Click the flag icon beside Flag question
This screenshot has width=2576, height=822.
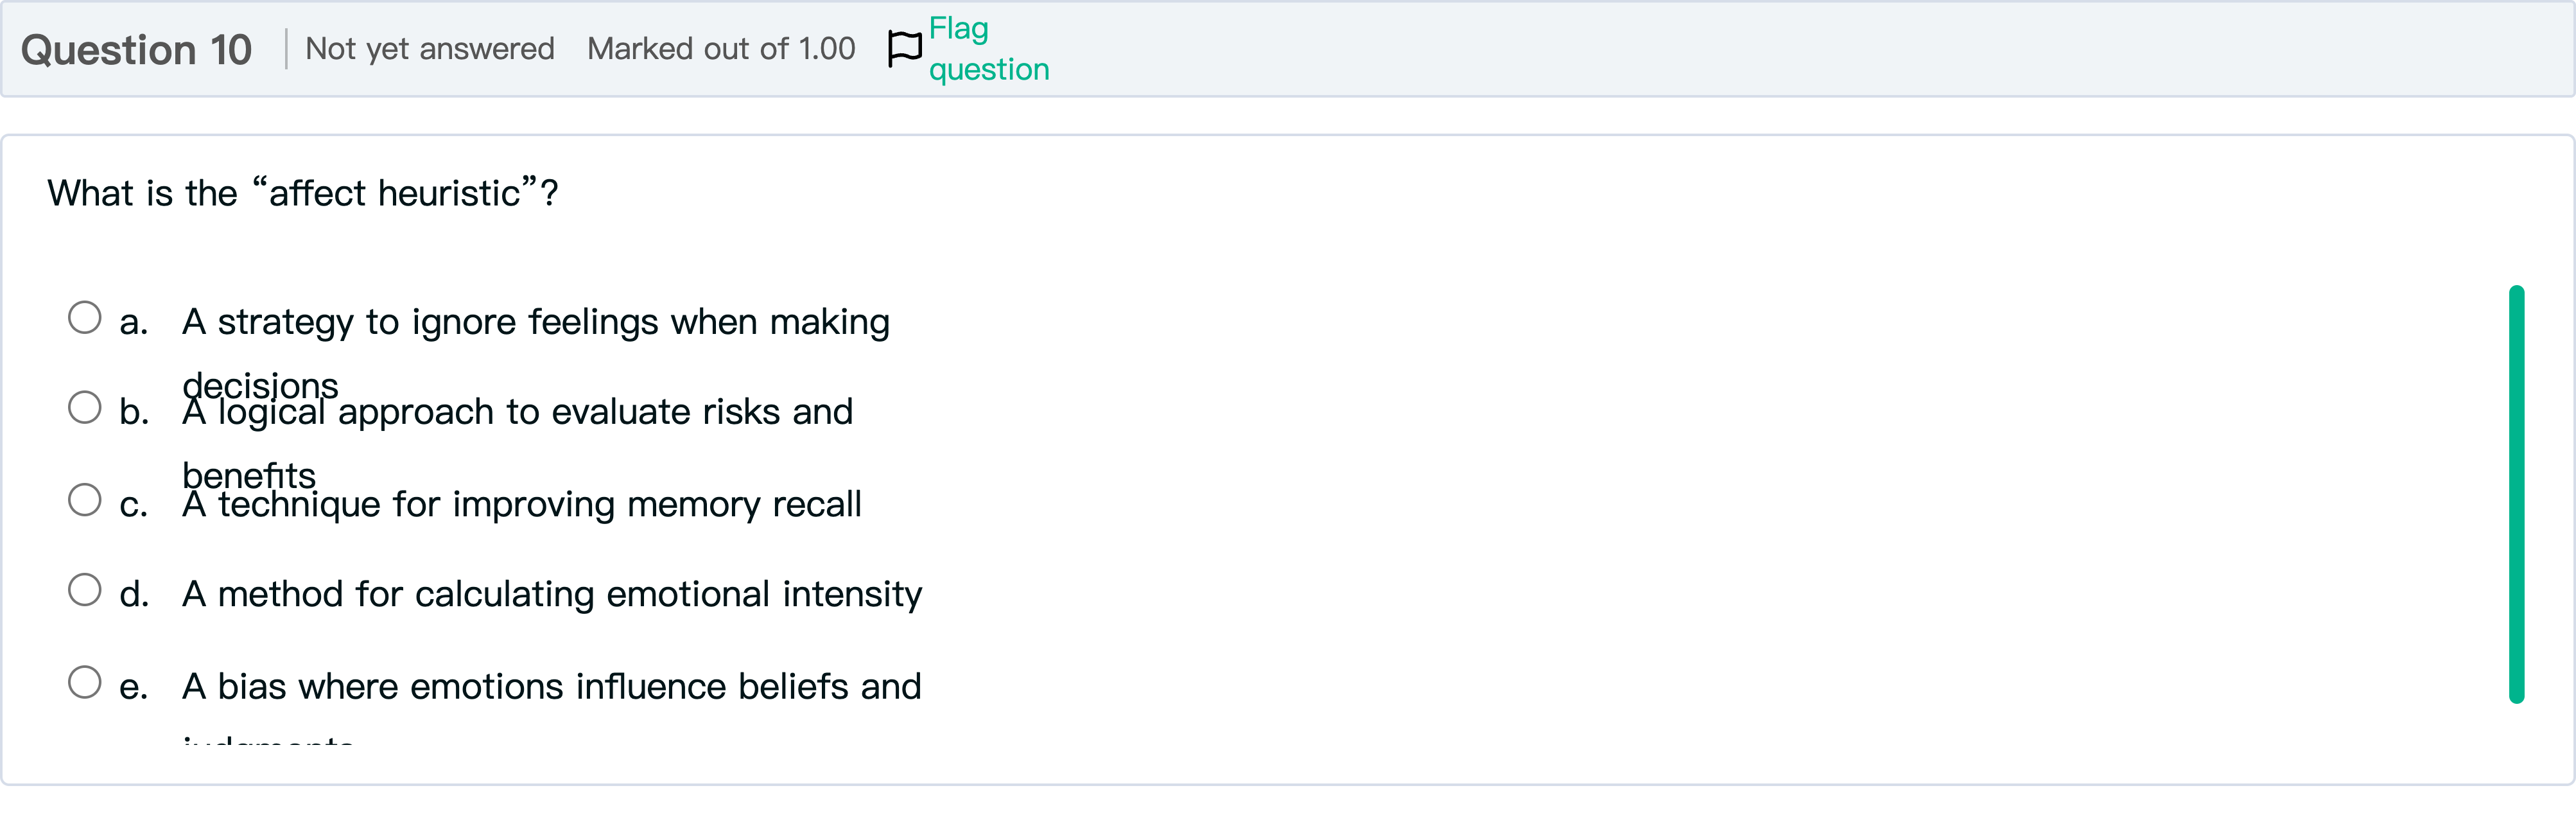point(904,48)
